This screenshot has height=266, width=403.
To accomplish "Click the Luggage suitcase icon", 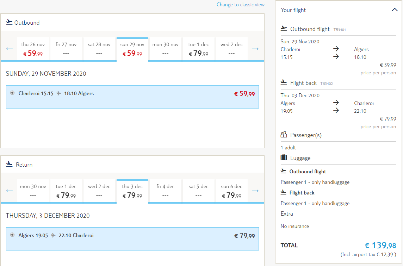I will (x=284, y=157).
